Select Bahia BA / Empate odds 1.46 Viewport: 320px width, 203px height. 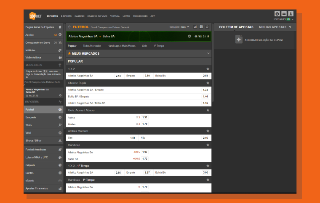[205, 97]
